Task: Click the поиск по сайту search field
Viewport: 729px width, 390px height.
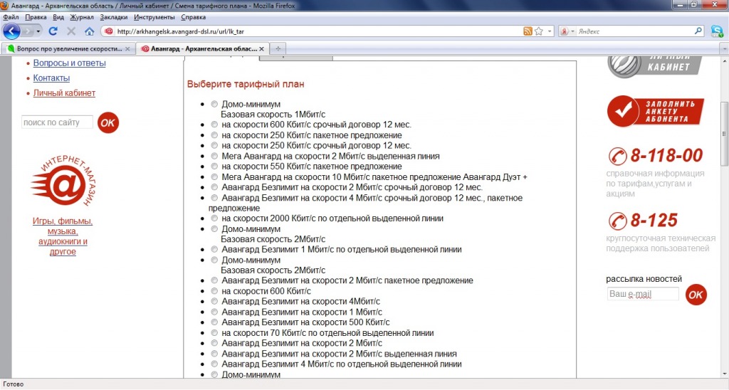Action: point(57,122)
